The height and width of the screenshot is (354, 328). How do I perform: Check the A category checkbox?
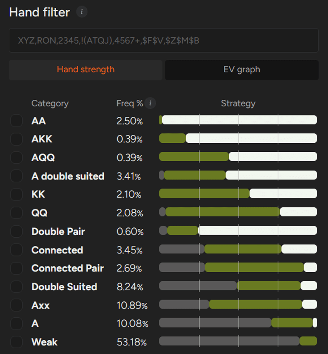tap(16, 323)
